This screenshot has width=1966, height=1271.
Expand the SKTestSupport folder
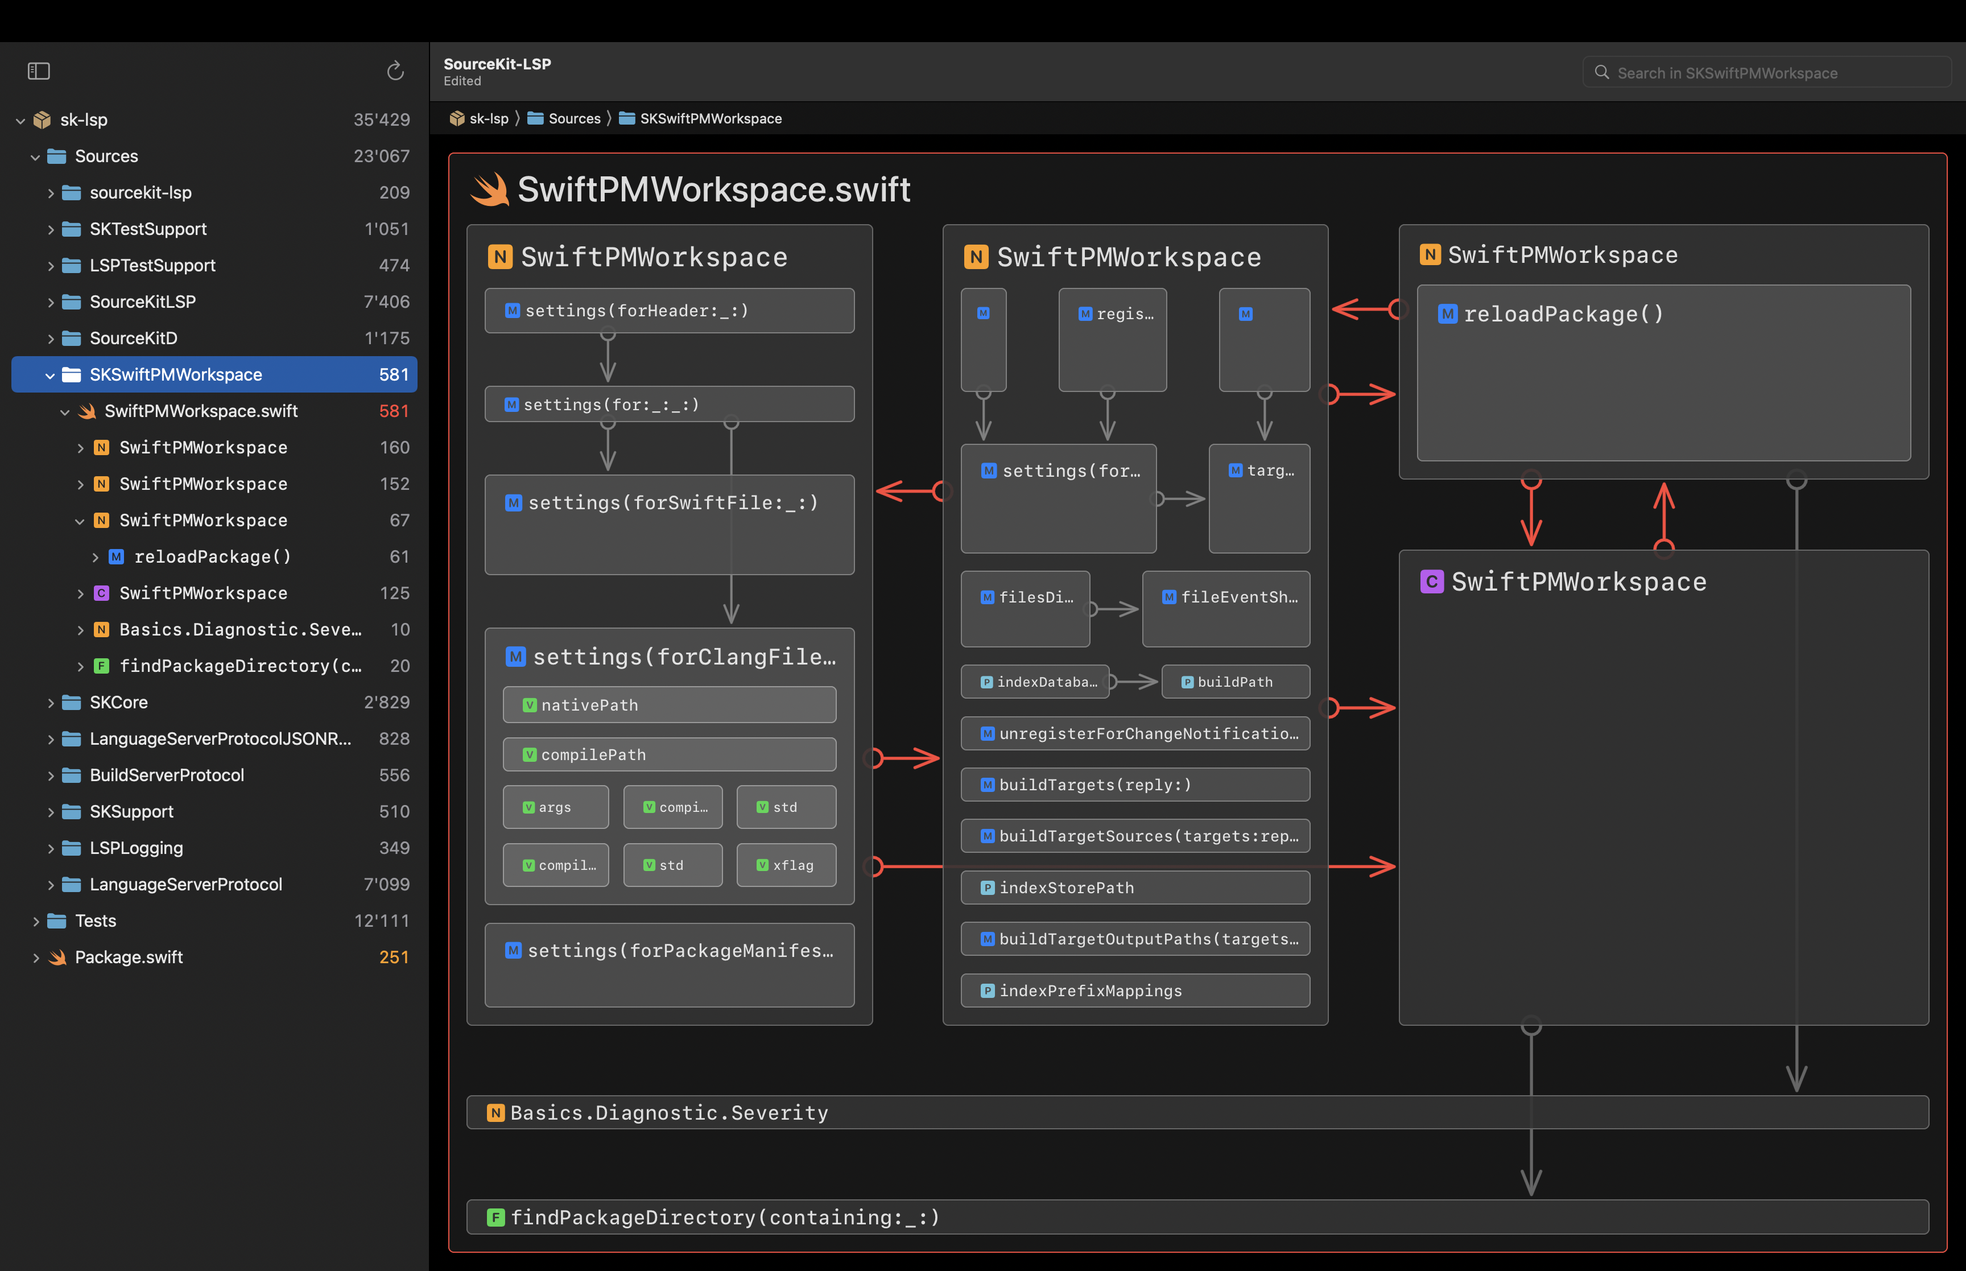point(50,229)
